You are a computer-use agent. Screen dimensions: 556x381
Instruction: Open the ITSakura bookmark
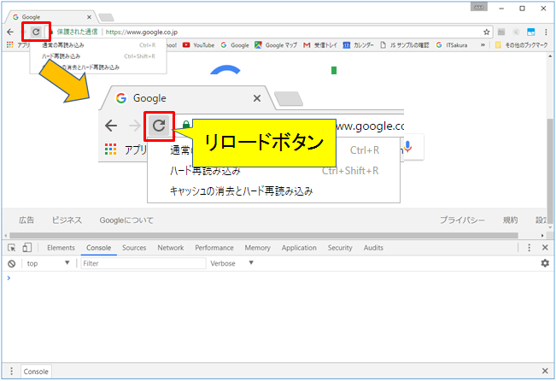tap(452, 45)
